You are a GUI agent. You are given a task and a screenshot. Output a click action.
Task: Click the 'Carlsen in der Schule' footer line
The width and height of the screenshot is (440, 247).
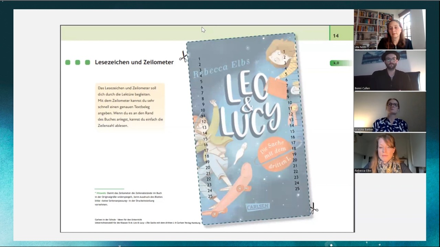click(x=118, y=220)
